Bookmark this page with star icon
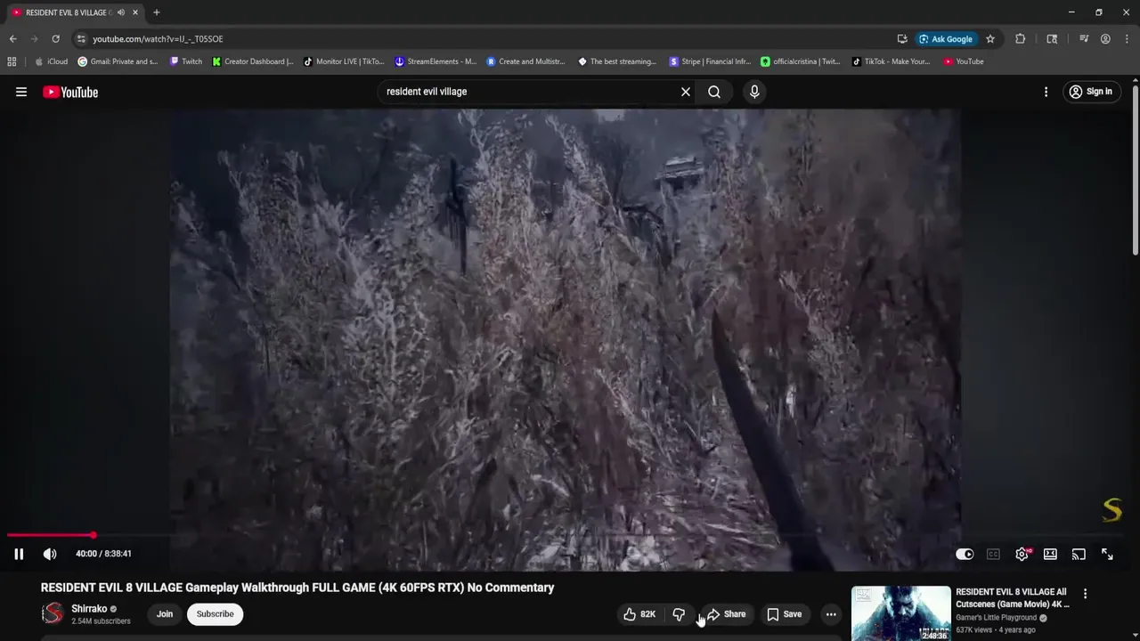Screen dimensions: 1140x641 [x=990, y=39]
